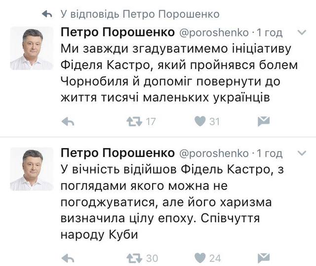
Task: Open the '1 год' timestamp on the 'народу Куби' tweet
Action: 270,153
